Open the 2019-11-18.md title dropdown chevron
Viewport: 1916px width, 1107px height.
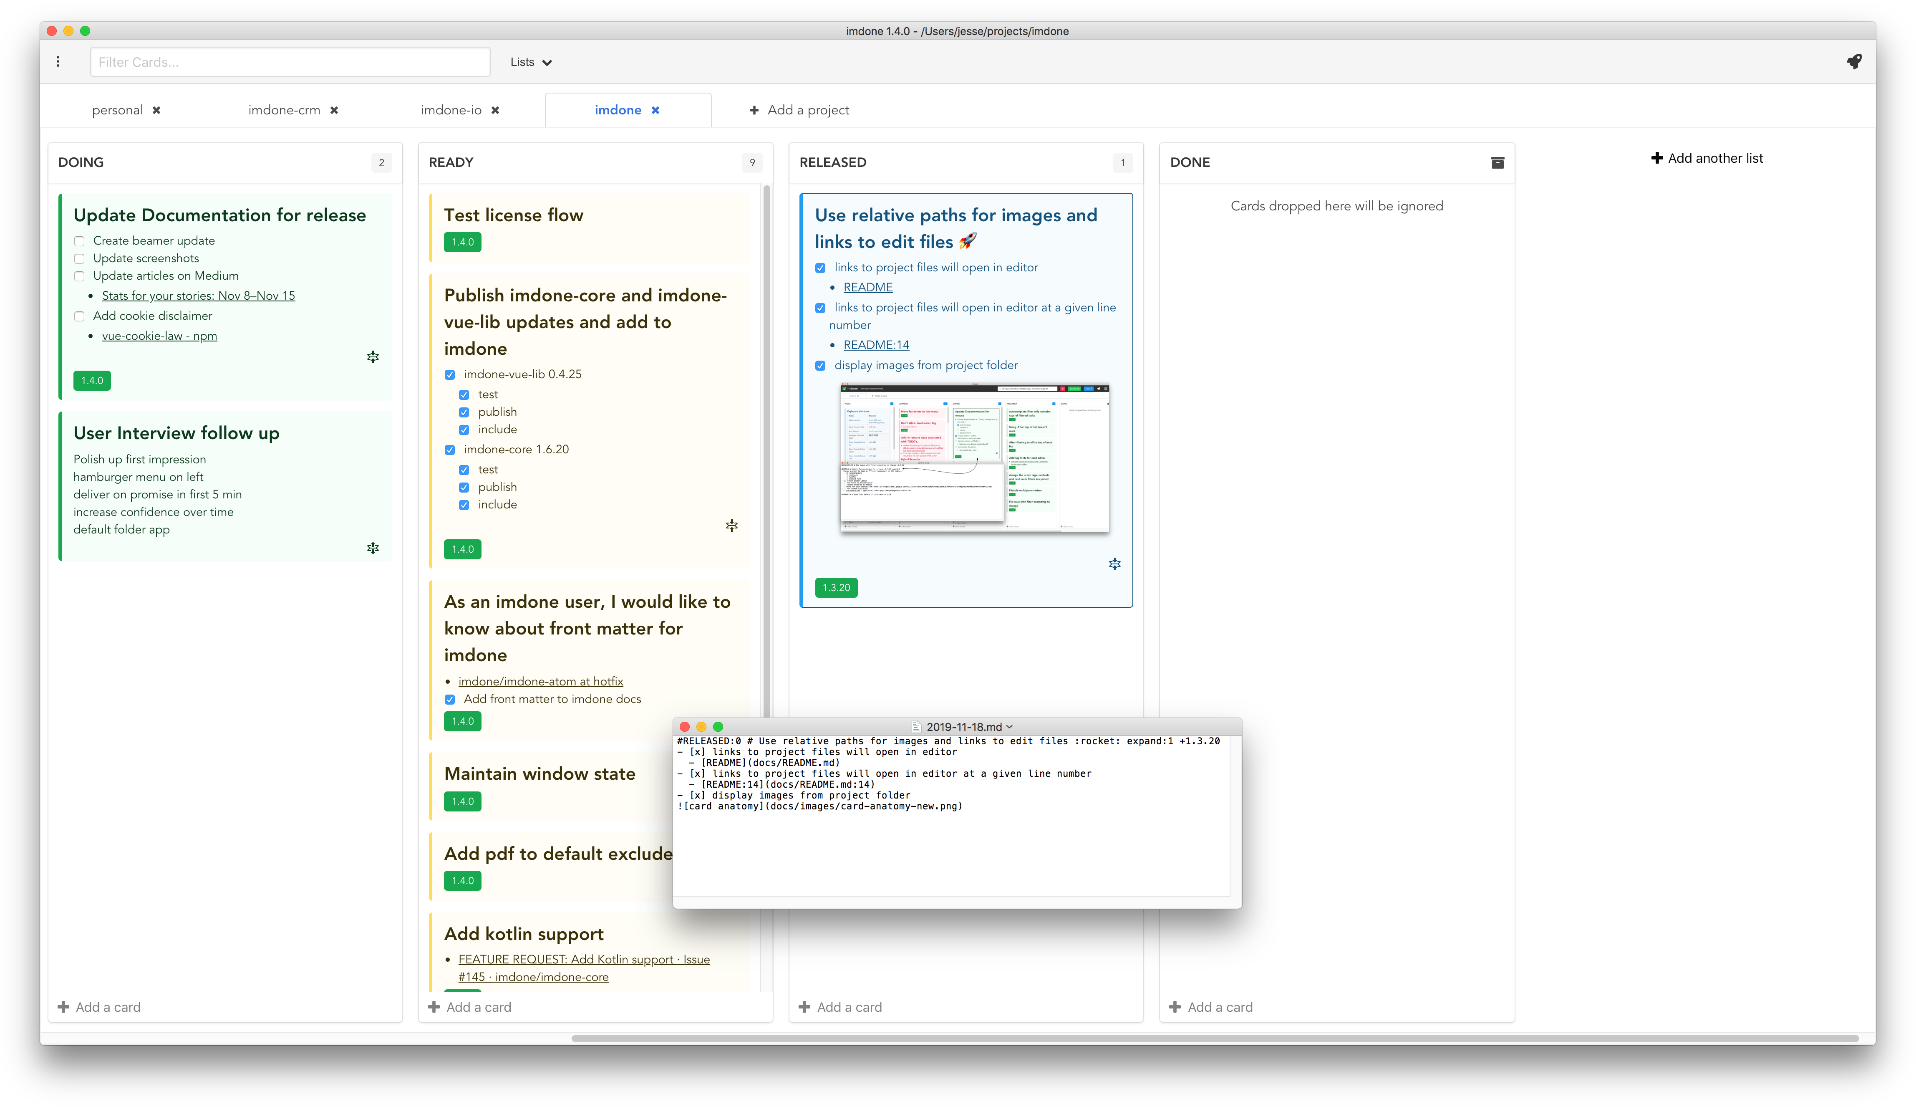tap(1009, 727)
